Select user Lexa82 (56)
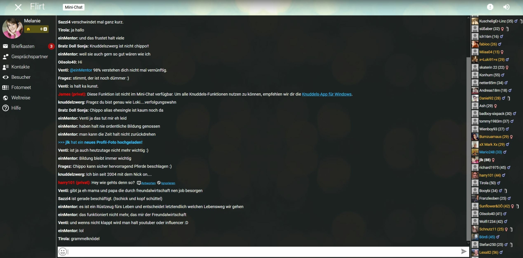This screenshot has height=258, width=523. point(489,252)
